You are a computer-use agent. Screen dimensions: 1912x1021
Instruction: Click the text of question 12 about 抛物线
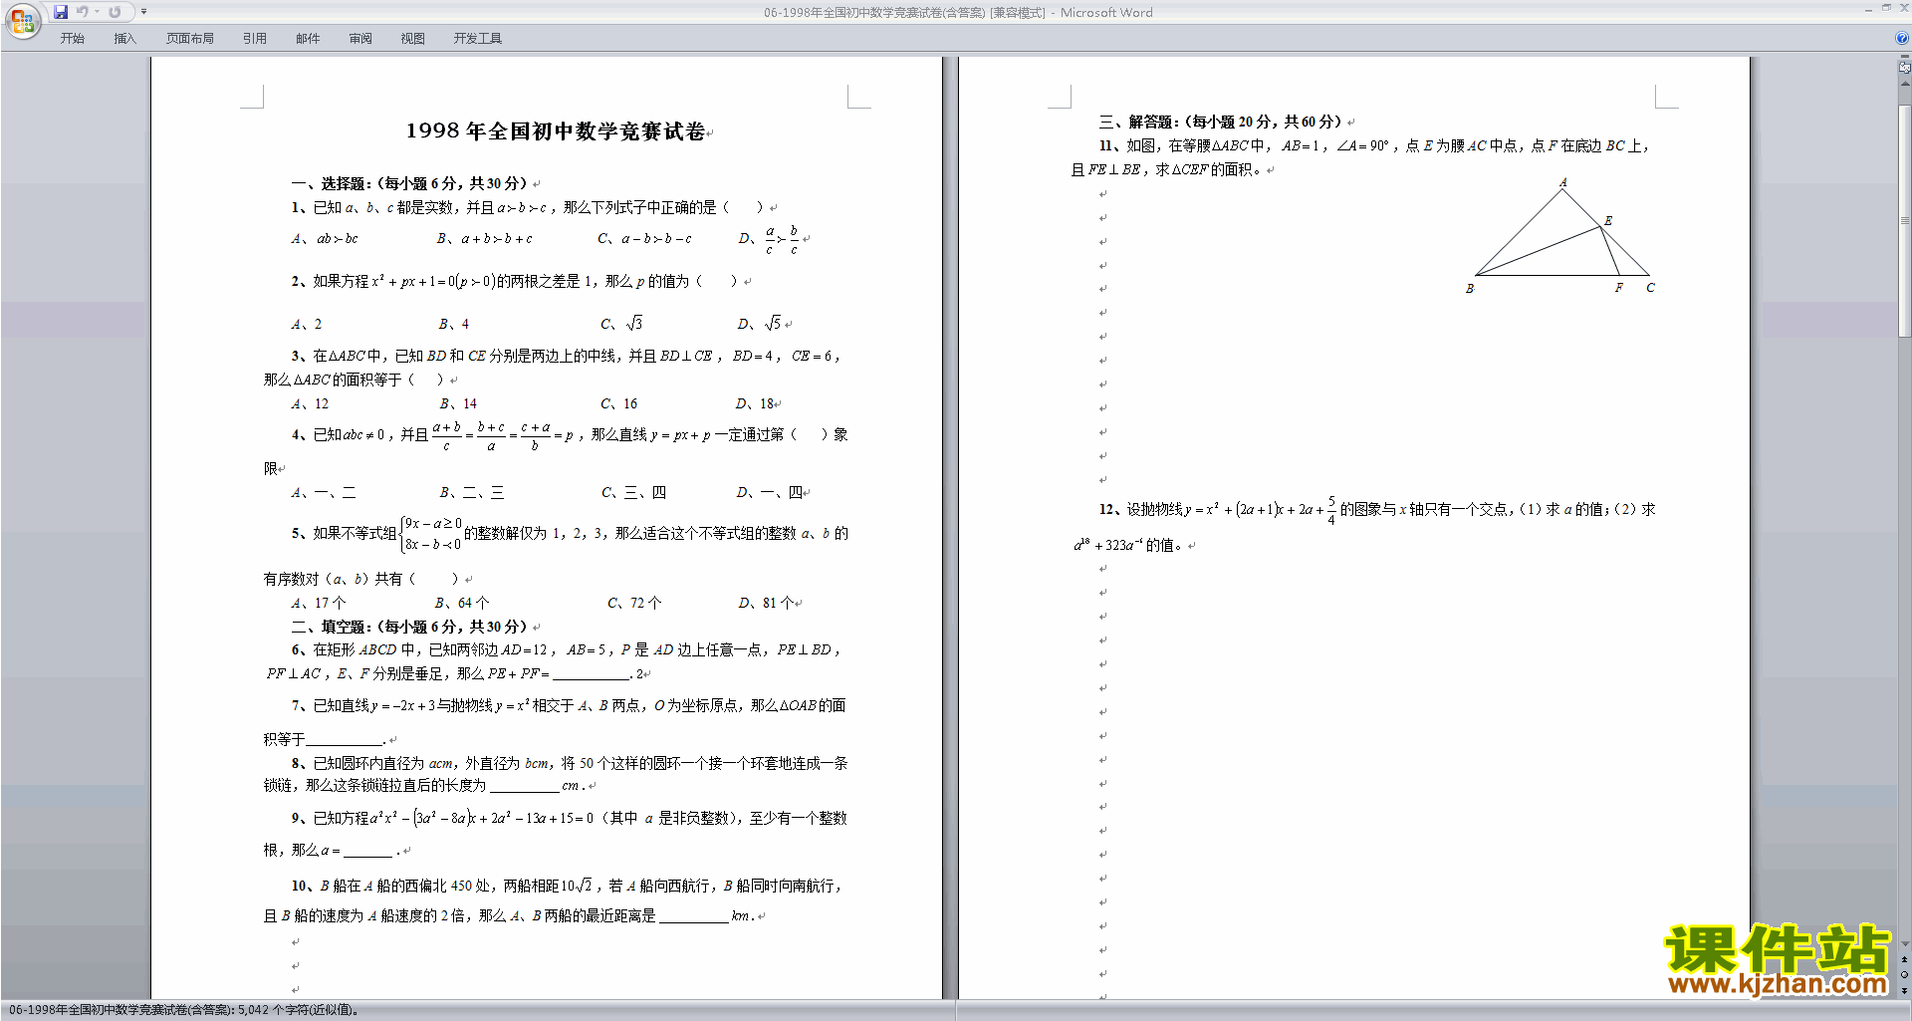click(1365, 525)
